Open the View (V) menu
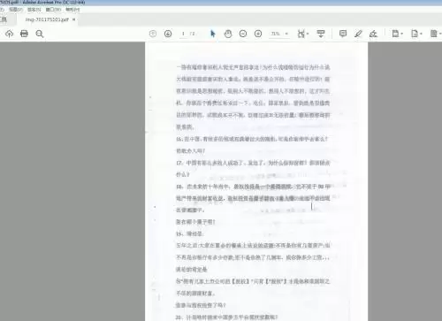This screenshot has height=321, width=442. 15,10
